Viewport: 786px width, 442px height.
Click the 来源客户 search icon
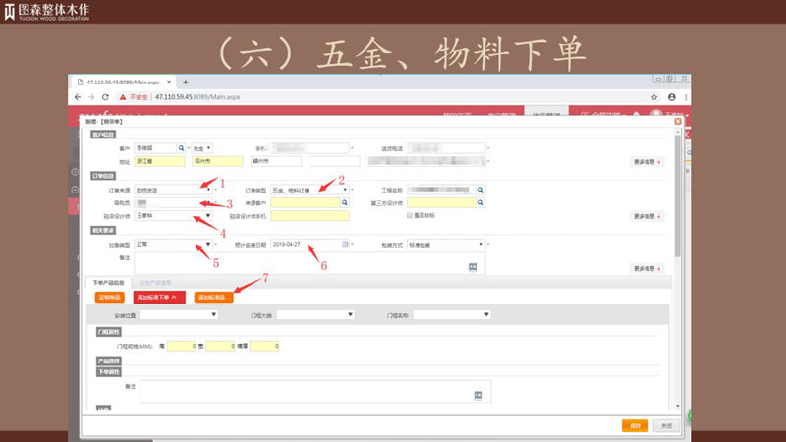[x=344, y=202]
